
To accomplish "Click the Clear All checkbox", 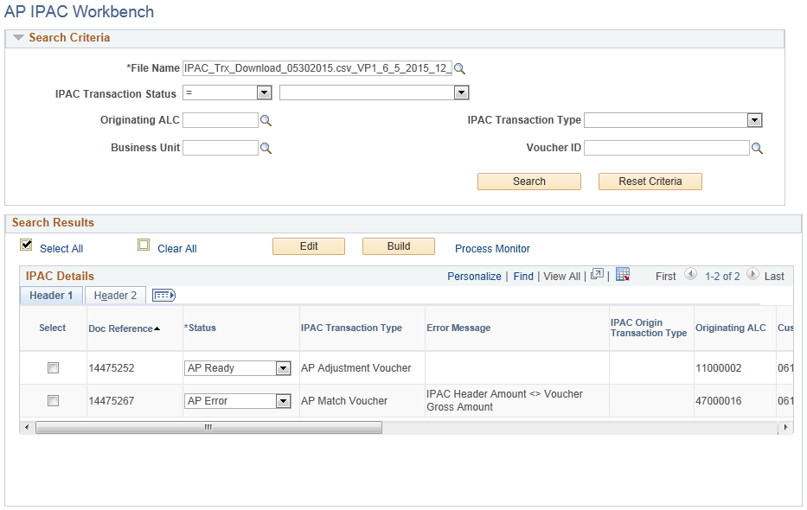I will click(x=144, y=245).
